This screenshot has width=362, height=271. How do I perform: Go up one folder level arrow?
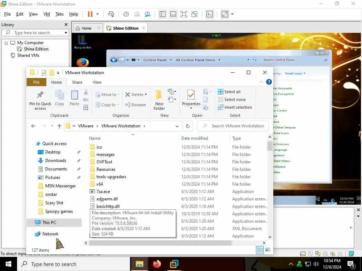59,126
